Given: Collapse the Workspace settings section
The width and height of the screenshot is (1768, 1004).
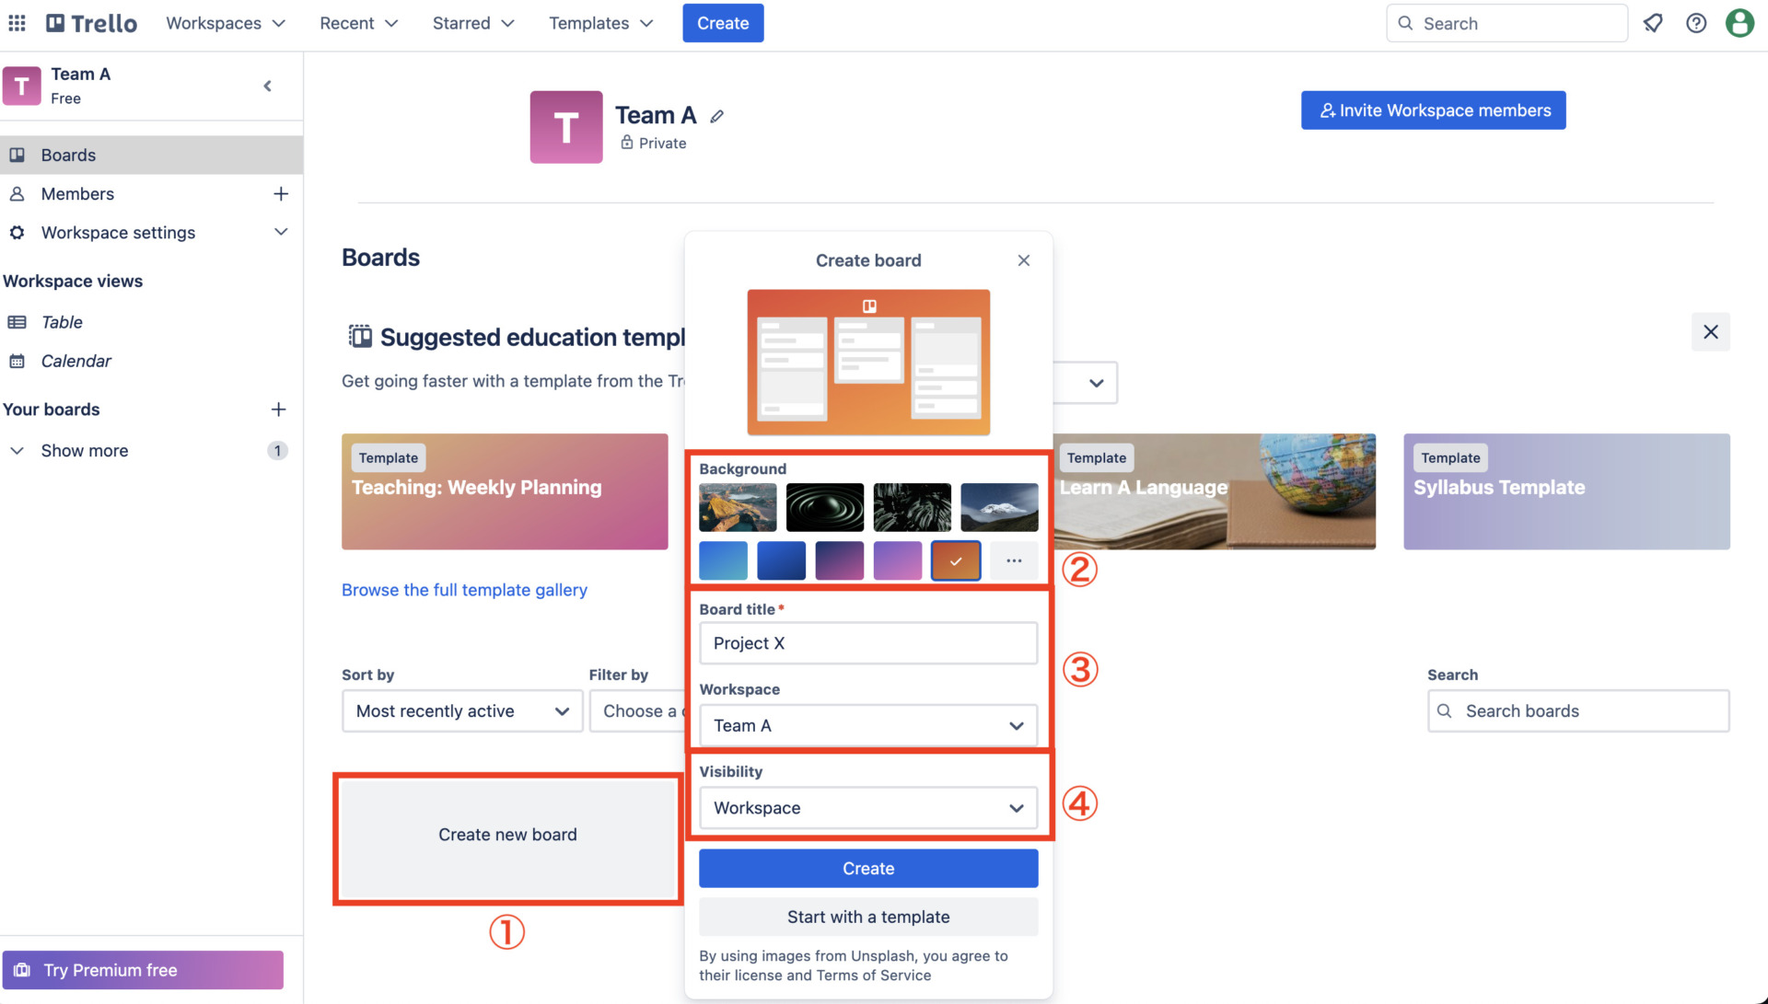Looking at the screenshot, I should (281, 232).
